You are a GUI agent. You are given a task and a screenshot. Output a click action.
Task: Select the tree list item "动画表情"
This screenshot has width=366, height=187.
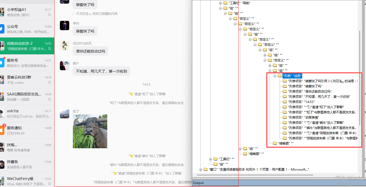[303, 117]
